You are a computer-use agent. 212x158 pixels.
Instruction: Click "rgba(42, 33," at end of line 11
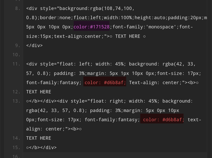coord(179,64)
